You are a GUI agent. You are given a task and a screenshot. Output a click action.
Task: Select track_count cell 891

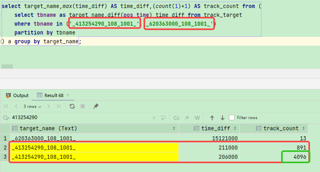click(x=274, y=148)
